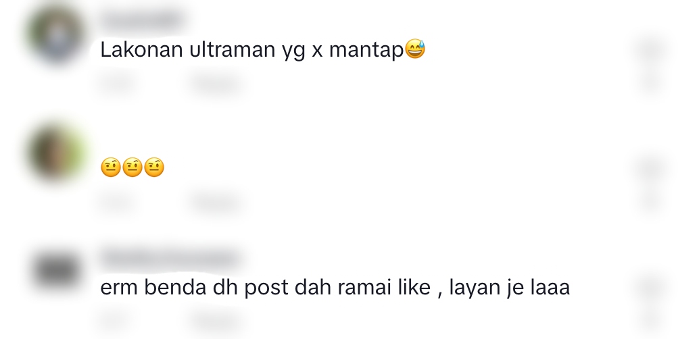Click like count beside the 'Lakonan ultraman' comment

tap(651, 83)
